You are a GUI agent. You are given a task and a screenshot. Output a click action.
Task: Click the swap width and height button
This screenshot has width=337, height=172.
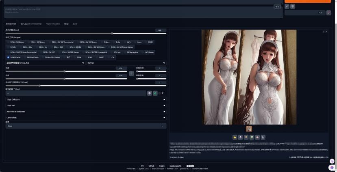click(x=131, y=73)
